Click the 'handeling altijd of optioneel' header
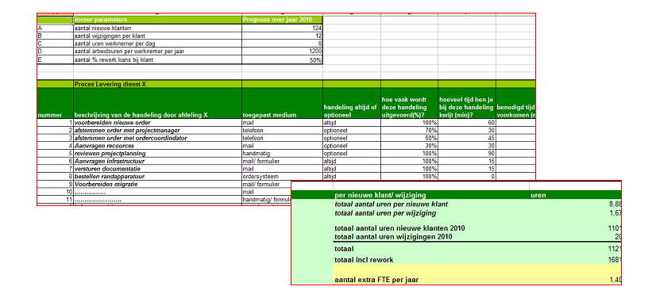Screen dimensions: 652x298 (351, 103)
